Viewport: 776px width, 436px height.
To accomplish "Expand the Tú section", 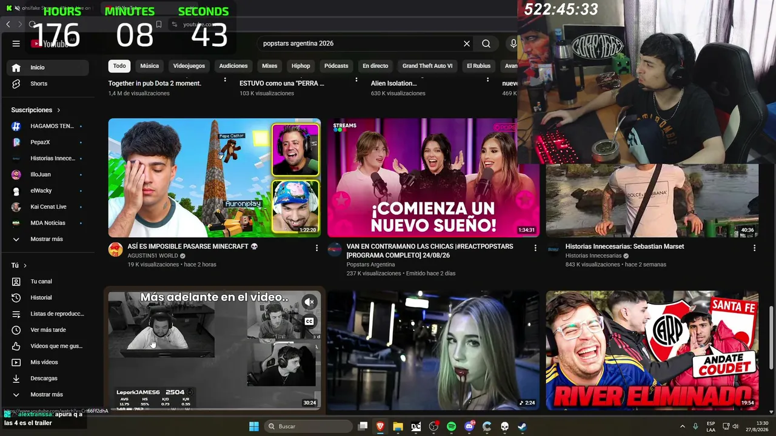I will tap(19, 266).
